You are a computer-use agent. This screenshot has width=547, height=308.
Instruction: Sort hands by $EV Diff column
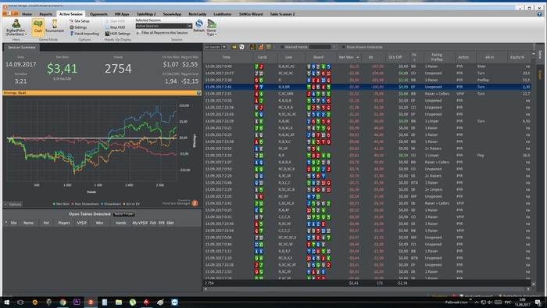tap(395, 57)
